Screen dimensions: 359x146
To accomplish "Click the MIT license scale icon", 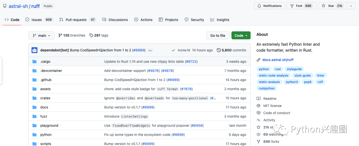I will coord(259,106).
